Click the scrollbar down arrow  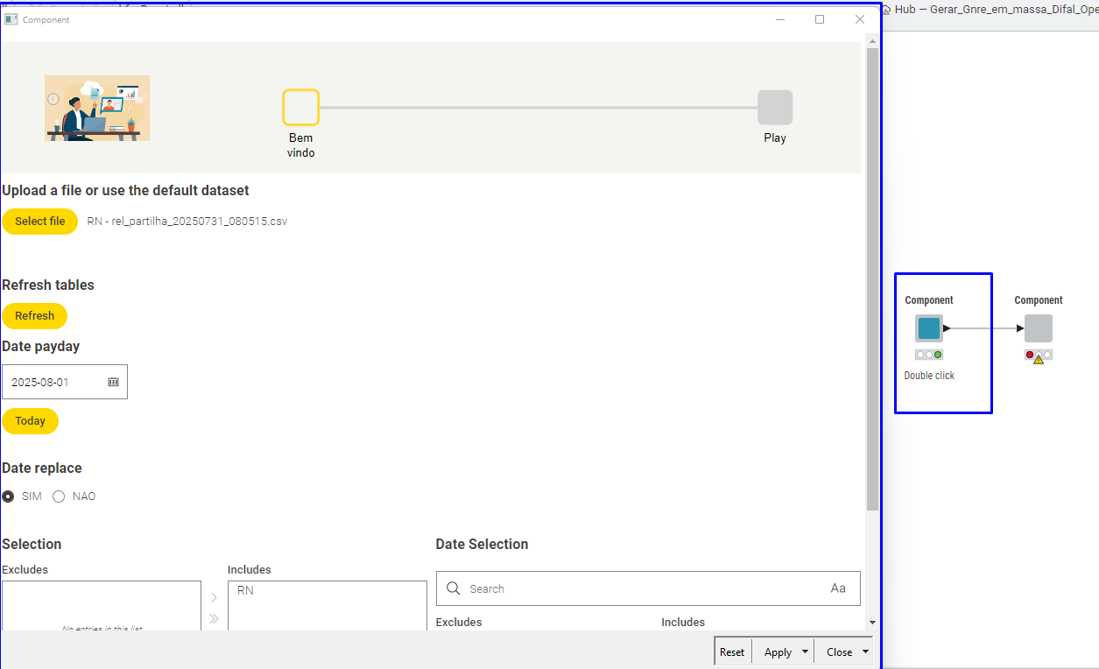click(872, 623)
